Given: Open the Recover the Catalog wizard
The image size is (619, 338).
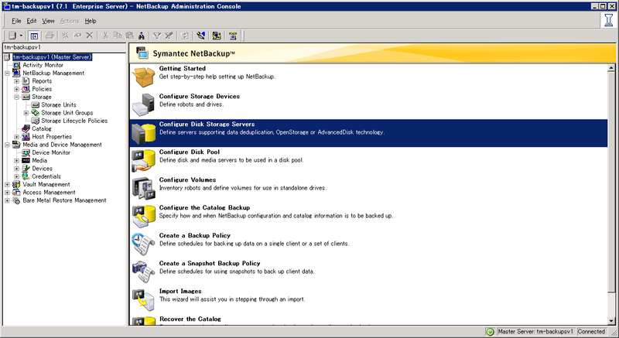Looking at the screenshot, I should [x=369, y=321].
